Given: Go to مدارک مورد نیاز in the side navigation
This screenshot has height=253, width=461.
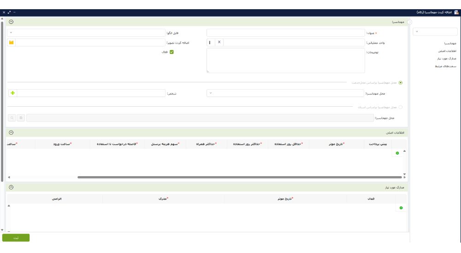Looking at the screenshot, I should point(447,59).
